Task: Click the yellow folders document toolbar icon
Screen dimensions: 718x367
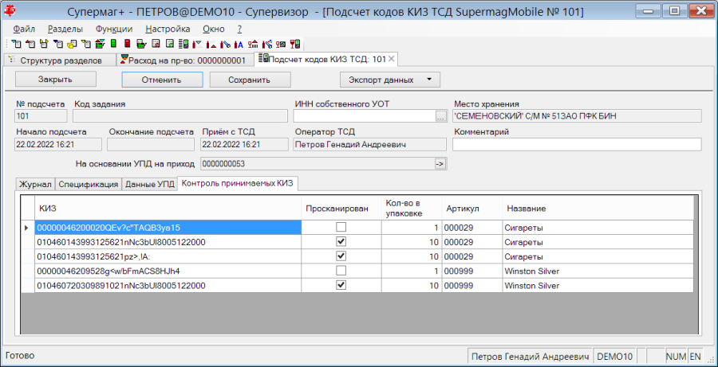Action: click(73, 44)
